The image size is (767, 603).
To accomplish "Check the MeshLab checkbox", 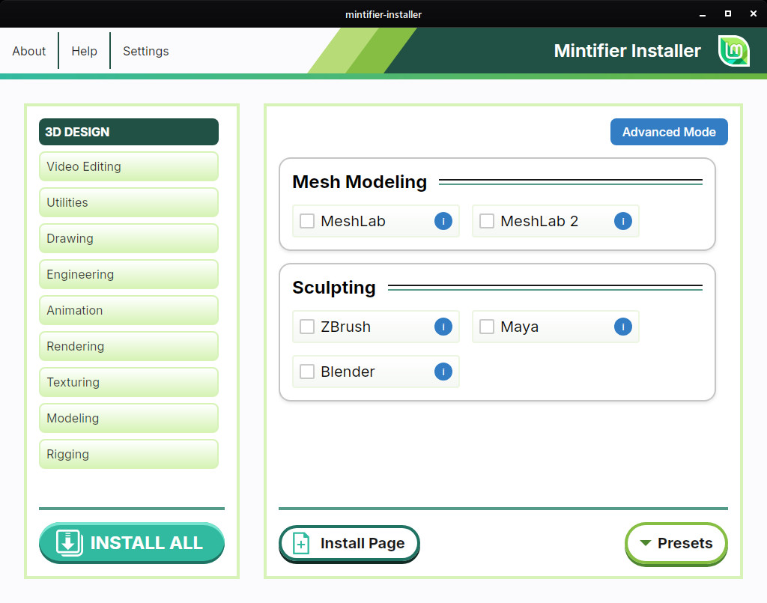I will (x=307, y=221).
